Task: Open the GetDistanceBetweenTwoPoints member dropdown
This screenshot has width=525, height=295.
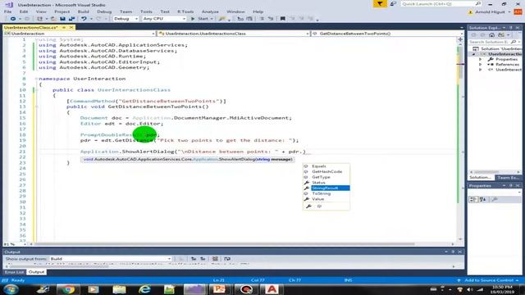Action: 387,34
